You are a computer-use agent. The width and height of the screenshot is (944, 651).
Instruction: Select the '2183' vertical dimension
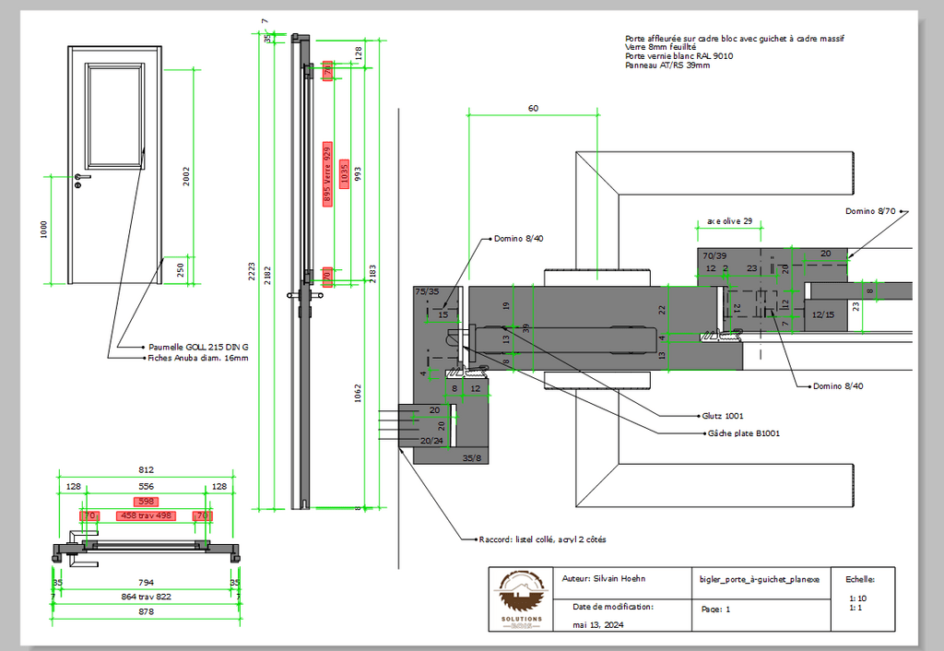[372, 274]
